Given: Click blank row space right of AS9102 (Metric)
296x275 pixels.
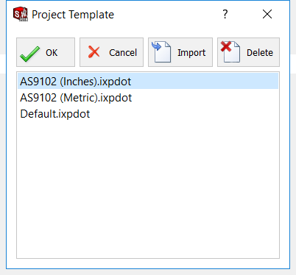Looking at the screenshot, I should click(205, 98).
